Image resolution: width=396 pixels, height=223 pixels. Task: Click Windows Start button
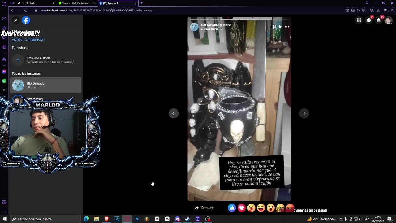tap(5, 219)
